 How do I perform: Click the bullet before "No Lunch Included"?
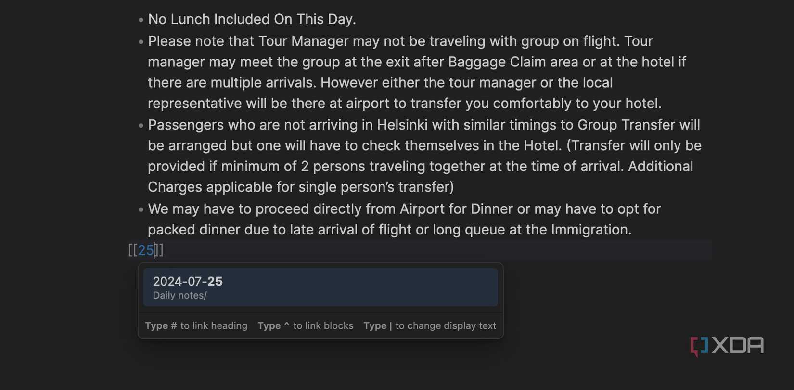tap(141, 20)
